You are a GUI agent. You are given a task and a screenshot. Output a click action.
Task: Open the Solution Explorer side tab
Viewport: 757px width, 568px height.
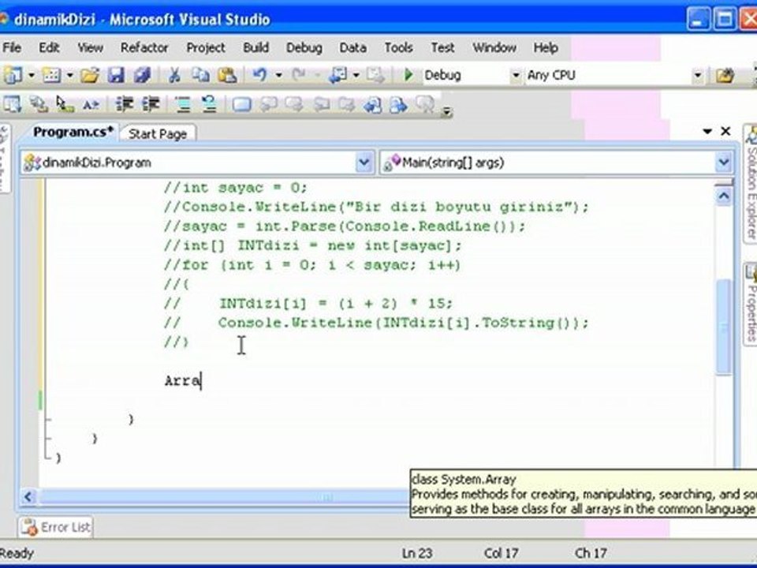click(750, 184)
